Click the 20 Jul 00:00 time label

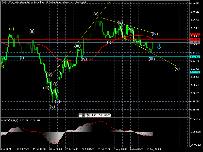coord(55,149)
